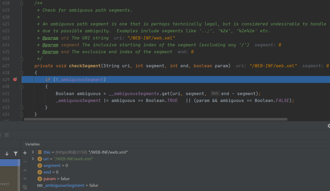Click the next frame down arrow
This screenshot has width=330, height=191.
pos(7,154)
